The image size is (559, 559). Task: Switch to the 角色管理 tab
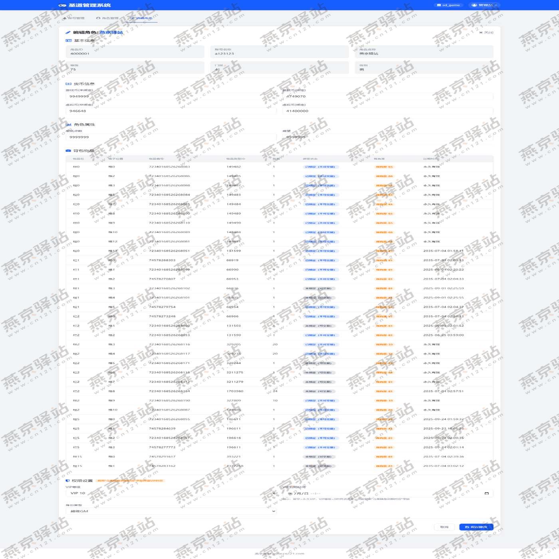(107, 18)
